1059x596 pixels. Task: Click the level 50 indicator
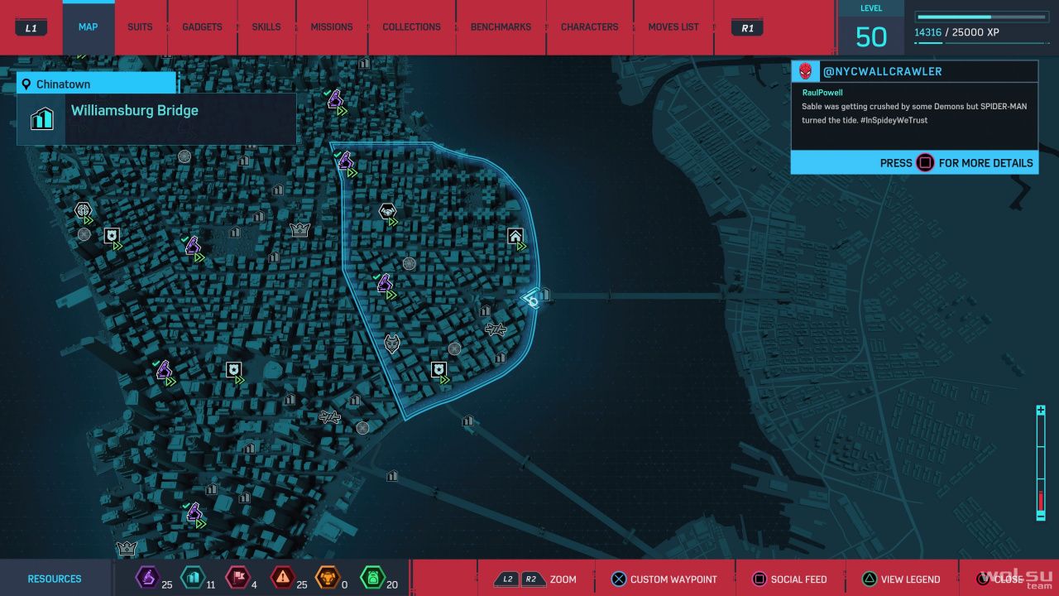tap(871, 36)
